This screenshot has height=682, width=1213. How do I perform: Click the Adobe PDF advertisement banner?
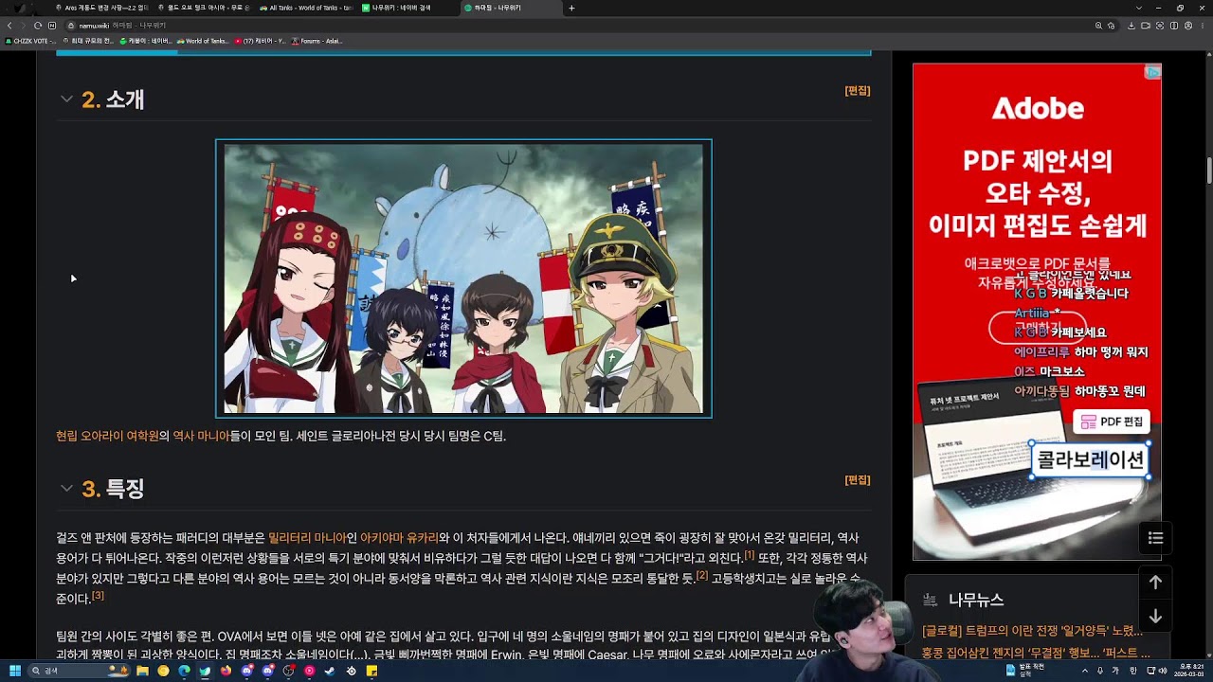pos(1037,312)
